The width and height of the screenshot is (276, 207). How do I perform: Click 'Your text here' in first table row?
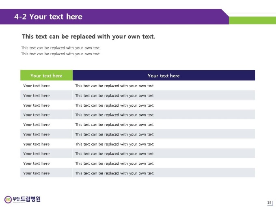point(37,86)
